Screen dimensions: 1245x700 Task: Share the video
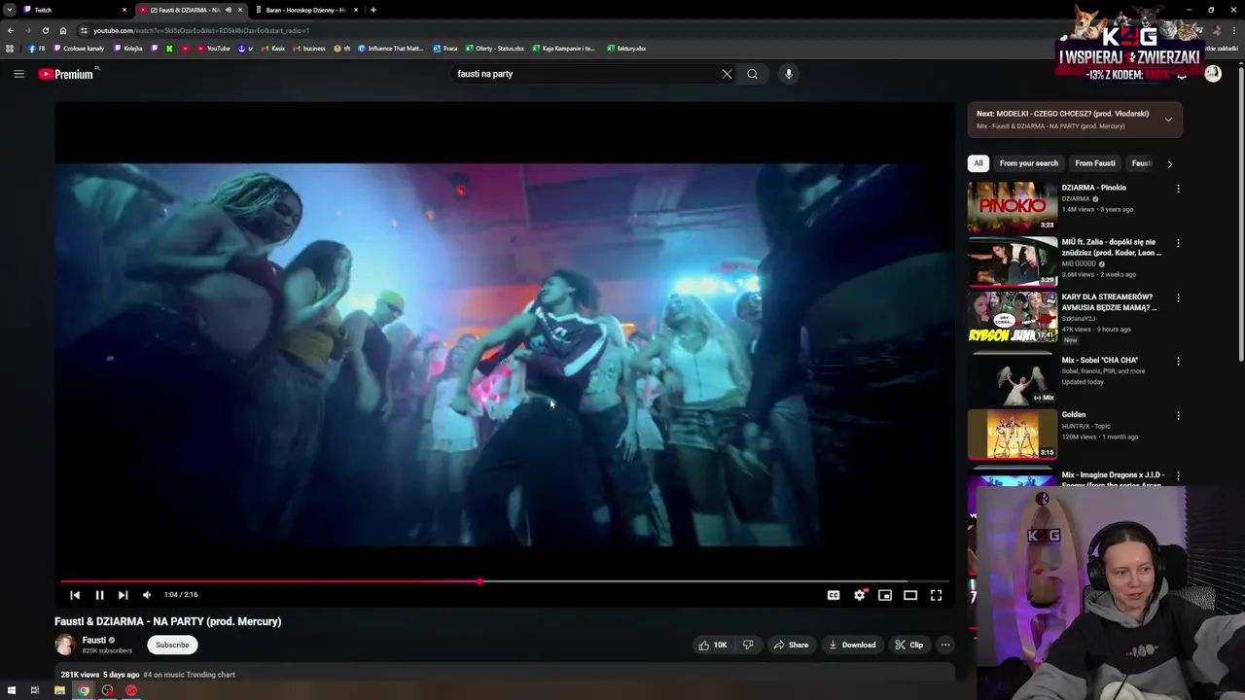(790, 645)
